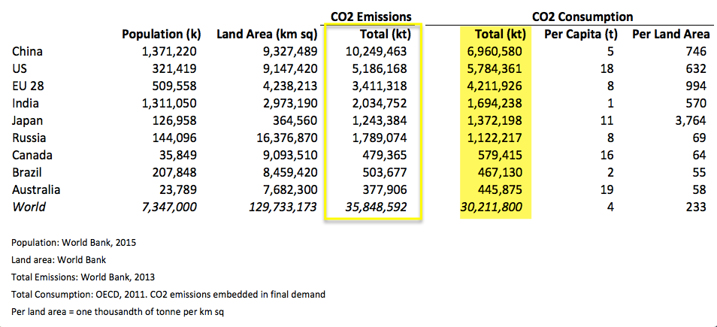Click the CO2 Emissions heading
The height and width of the screenshot is (327, 717).
pyautogui.click(x=371, y=17)
